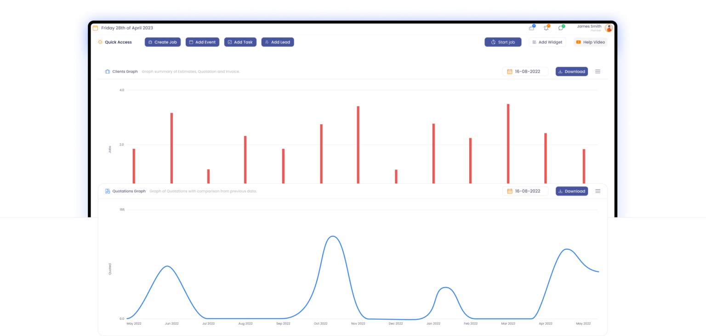Select the Quotations Graph header title
Image resolution: width=706 pixels, height=336 pixels.
point(129,191)
